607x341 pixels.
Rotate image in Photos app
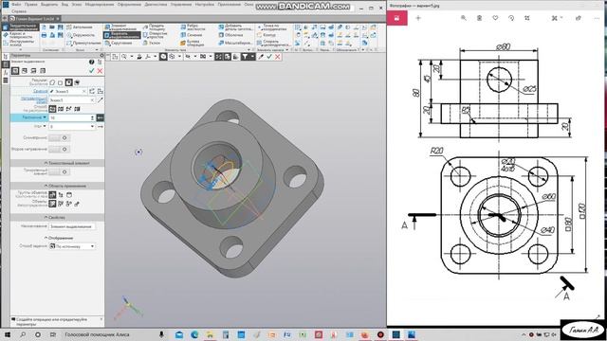[511, 18]
